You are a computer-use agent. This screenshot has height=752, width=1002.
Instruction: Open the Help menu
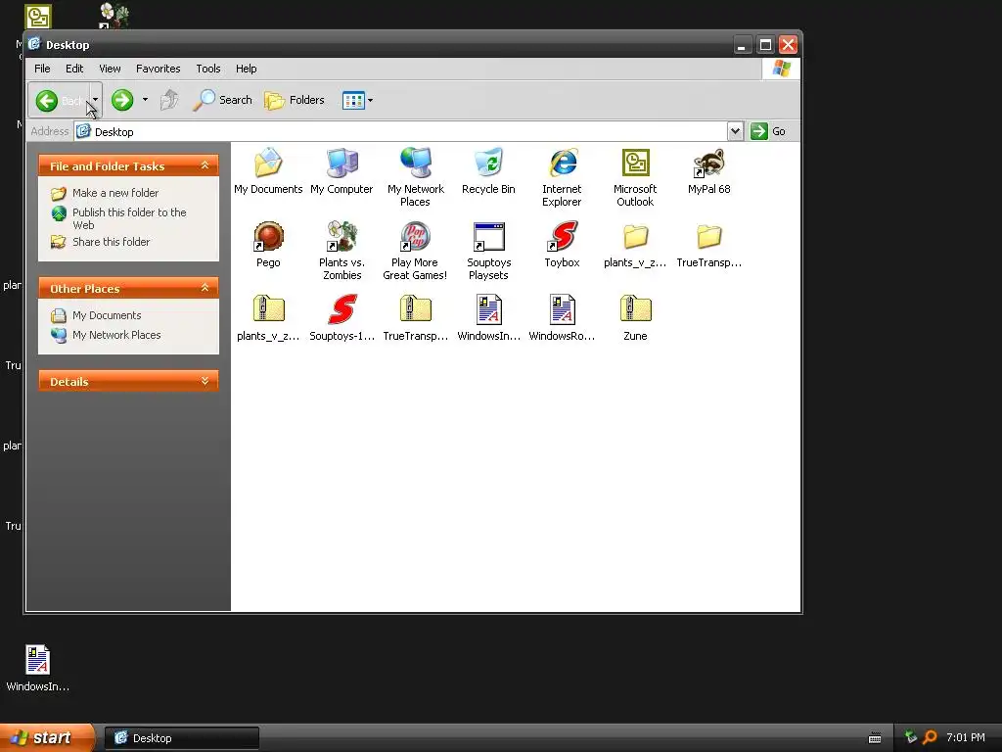point(246,69)
